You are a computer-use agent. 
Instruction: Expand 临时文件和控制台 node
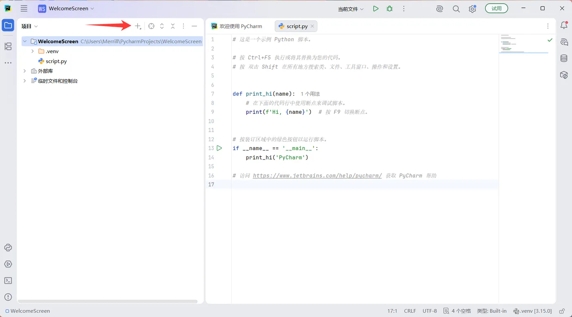coord(25,81)
